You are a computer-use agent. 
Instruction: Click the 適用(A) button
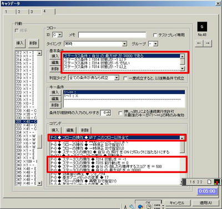pos(205,203)
